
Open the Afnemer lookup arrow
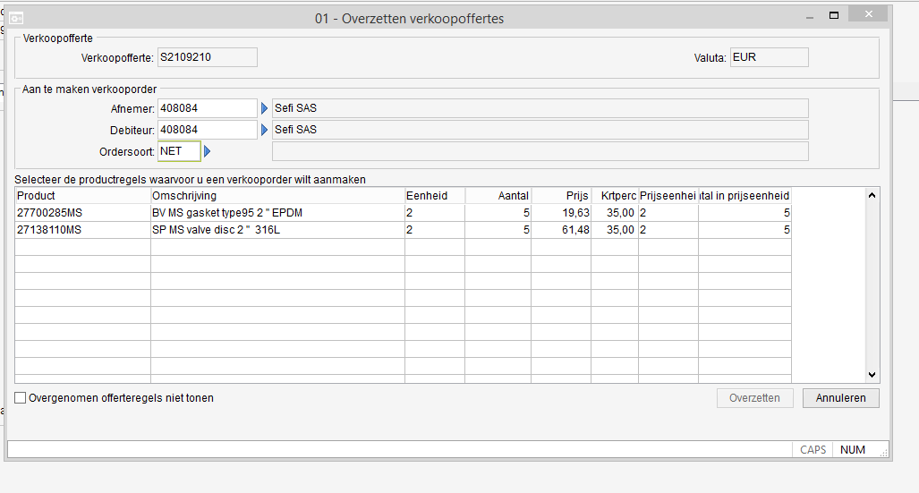click(264, 108)
